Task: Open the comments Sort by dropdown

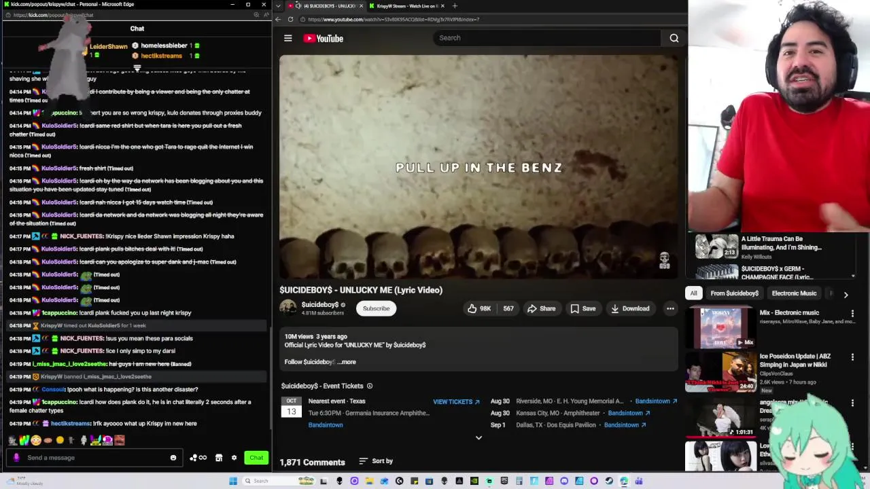Action: tap(376, 461)
